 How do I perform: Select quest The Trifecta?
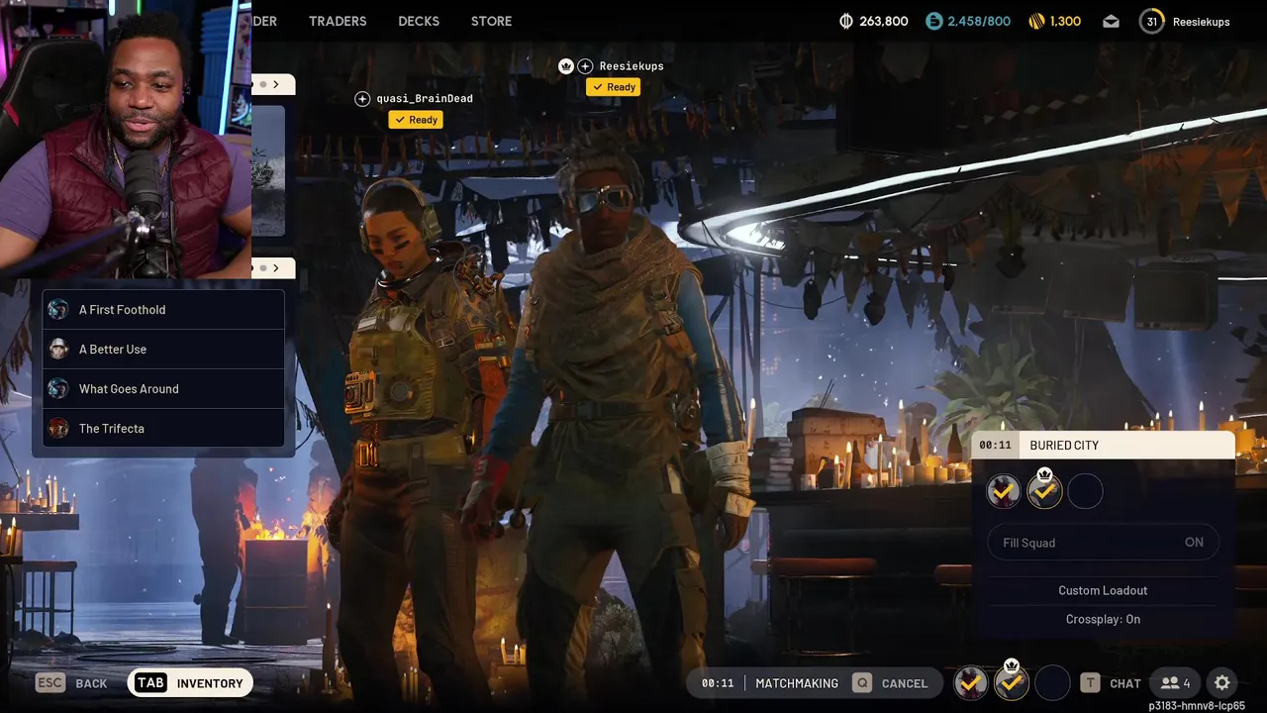tap(163, 429)
